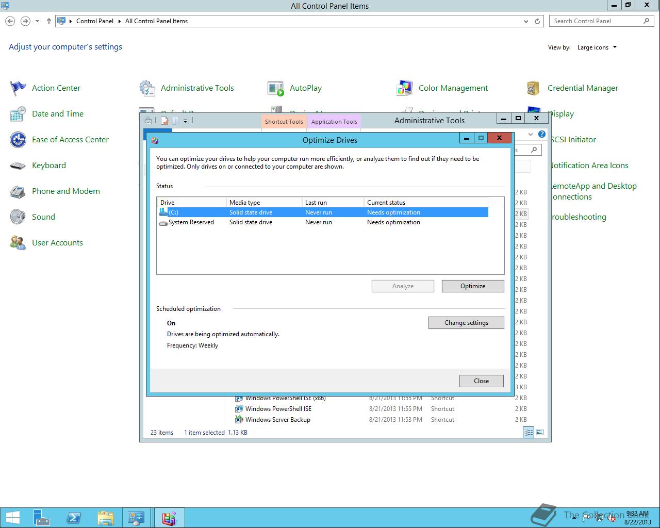This screenshot has width=660, height=528.
Task: Open the Action Center flag tray icon
Action: coord(587,517)
